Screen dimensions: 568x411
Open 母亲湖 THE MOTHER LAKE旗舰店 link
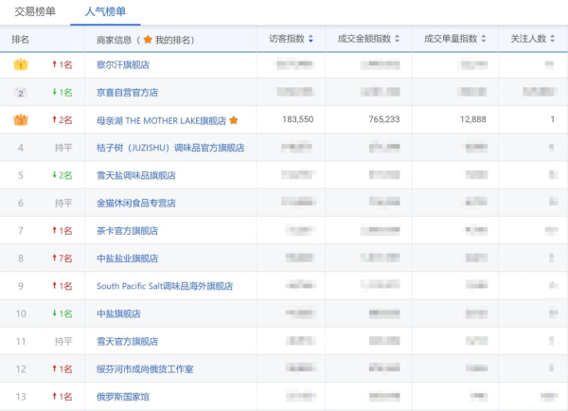click(x=161, y=120)
